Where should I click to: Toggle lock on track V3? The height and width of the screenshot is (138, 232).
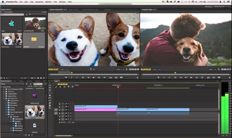pyautogui.click(x=60, y=104)
